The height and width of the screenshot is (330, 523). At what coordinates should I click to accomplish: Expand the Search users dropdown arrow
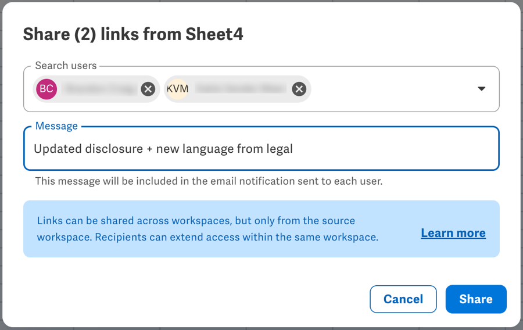(x=481, y=89)
